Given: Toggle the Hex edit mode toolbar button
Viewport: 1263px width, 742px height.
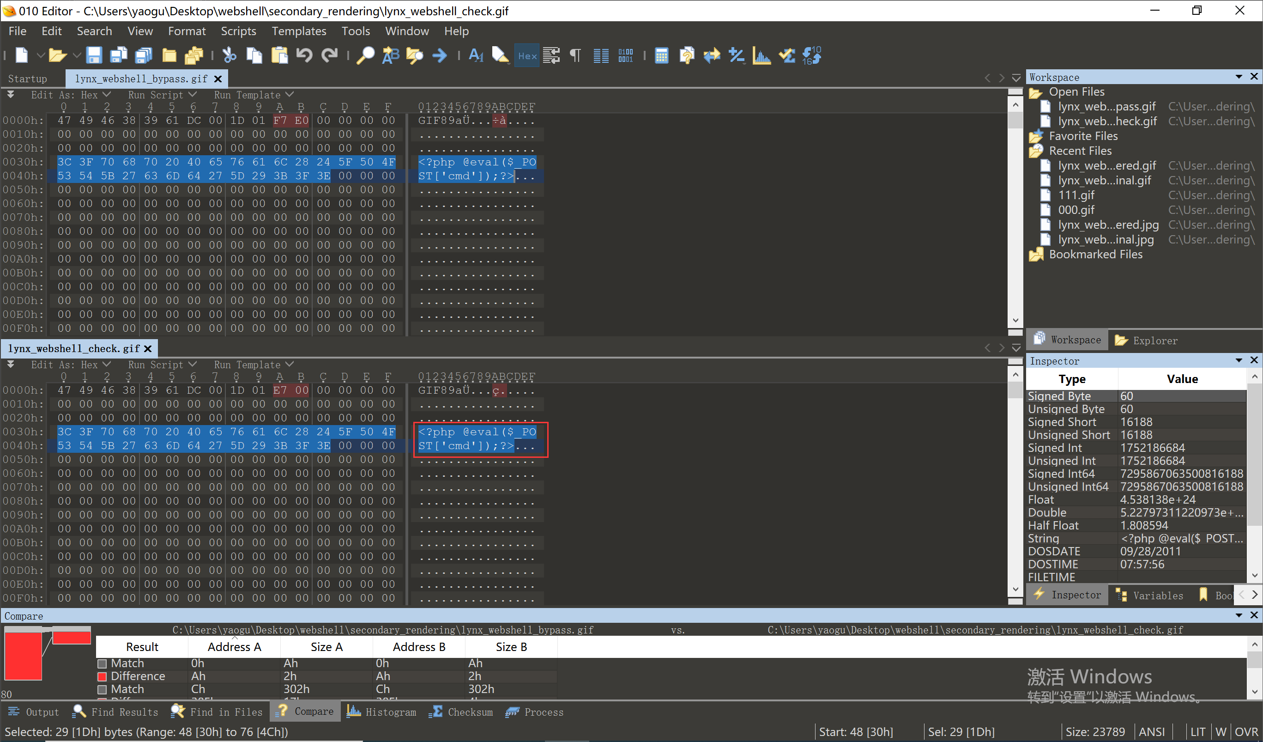Looking at the screenshot, I should [x=527, y=55].
